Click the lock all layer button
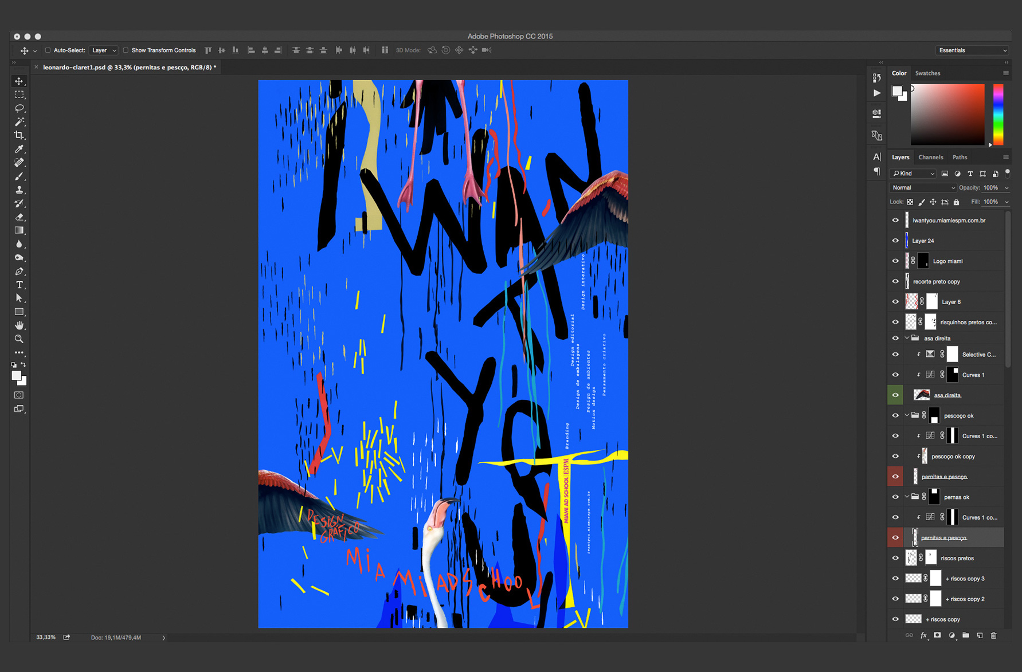The width and height of the screenshot is (1022, 672). [956, 202]
